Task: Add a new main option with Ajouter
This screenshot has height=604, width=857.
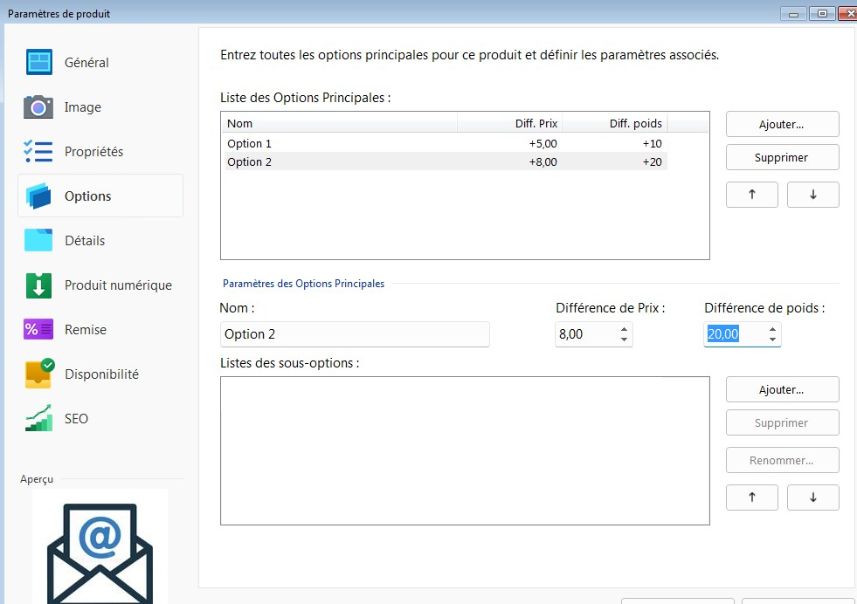Action: [782, 124]
